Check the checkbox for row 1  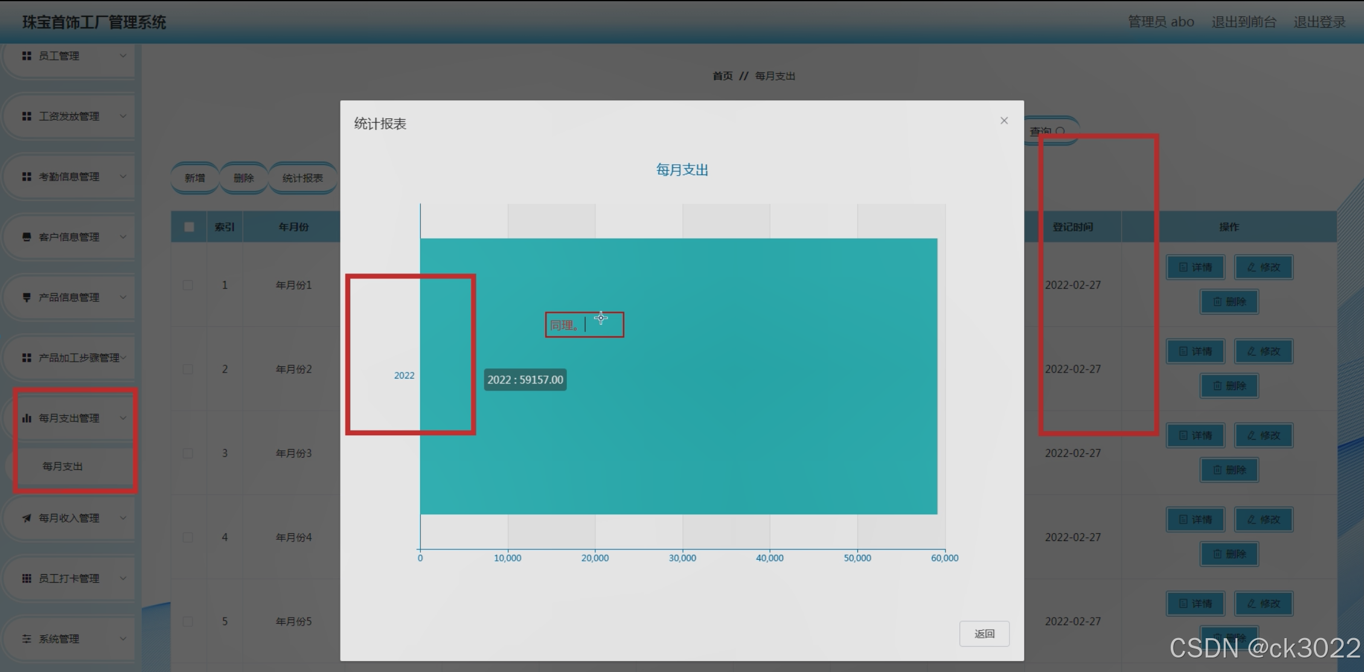pyautogui.click(x=188, y=285)
